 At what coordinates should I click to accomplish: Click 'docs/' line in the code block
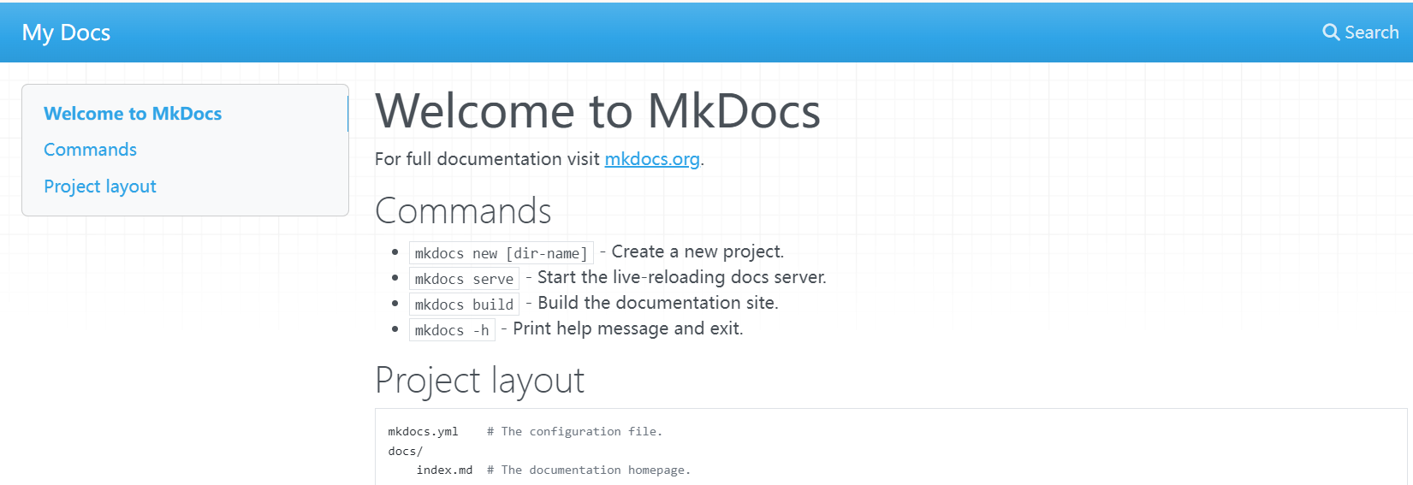(405, 451)
